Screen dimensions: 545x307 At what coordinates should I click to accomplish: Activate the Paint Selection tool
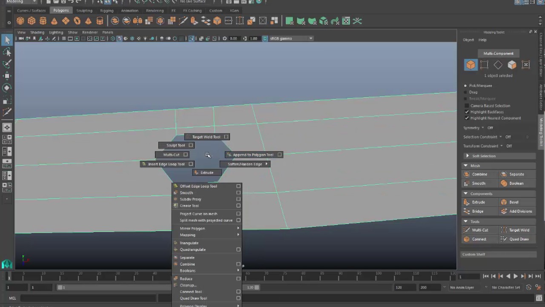pos(7,64)
